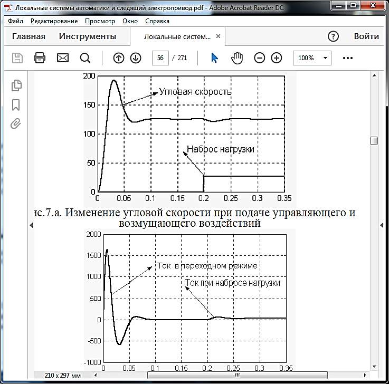Click the Send by email envelope icon
The width and height of the screenshot is (389, 384).
[63, 57]
